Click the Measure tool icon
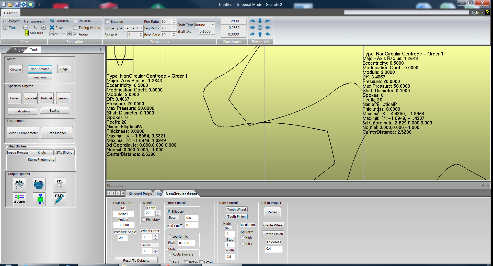 click(27, 33)
